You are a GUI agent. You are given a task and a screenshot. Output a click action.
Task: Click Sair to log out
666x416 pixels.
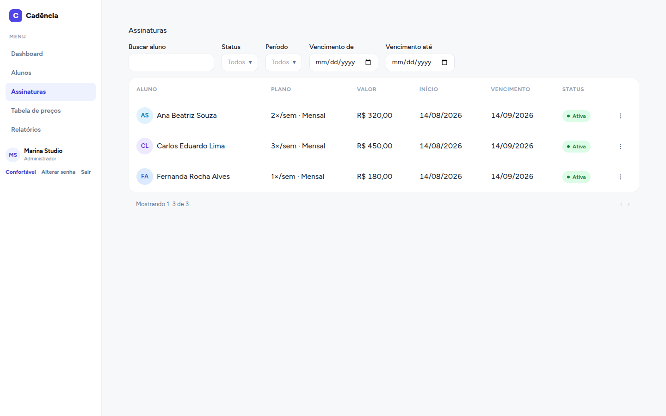(x=86, y=172)
